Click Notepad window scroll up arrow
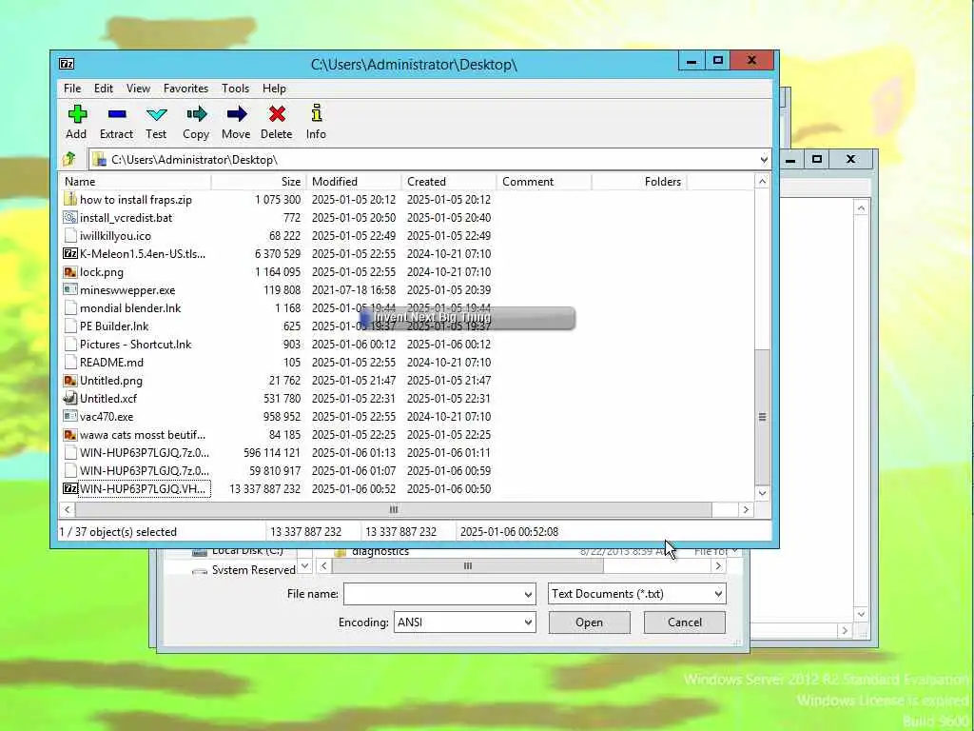 coord(860,208)
